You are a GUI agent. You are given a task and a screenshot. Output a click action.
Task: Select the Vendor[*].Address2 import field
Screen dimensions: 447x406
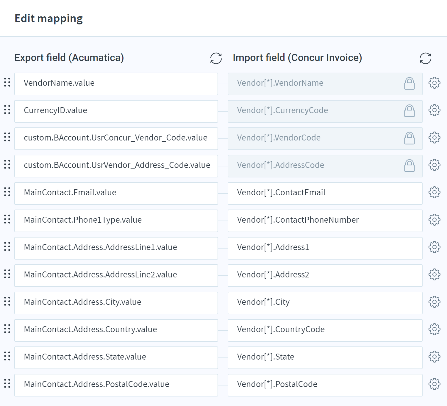pos(325,276)
